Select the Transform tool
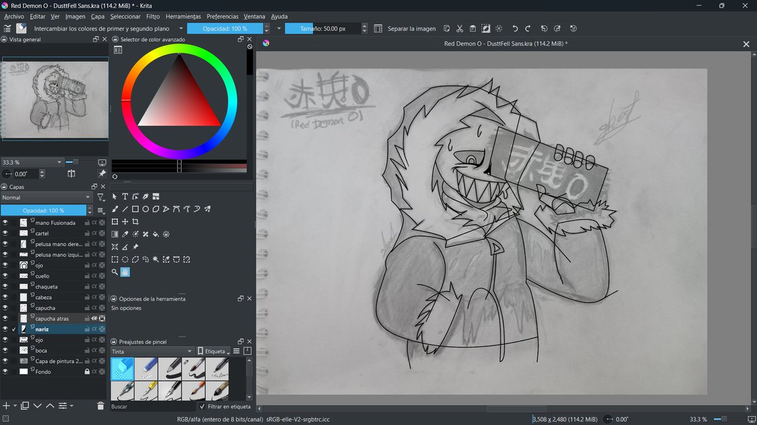 115,221
